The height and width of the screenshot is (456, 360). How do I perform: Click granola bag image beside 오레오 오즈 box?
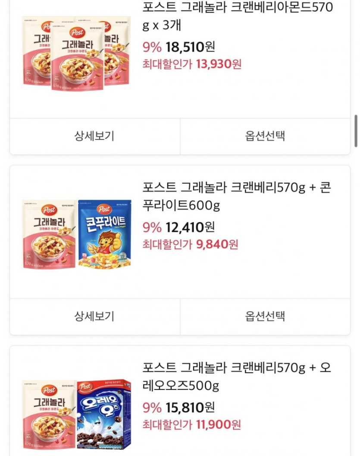pyautogui.click(x=49, y=413)
